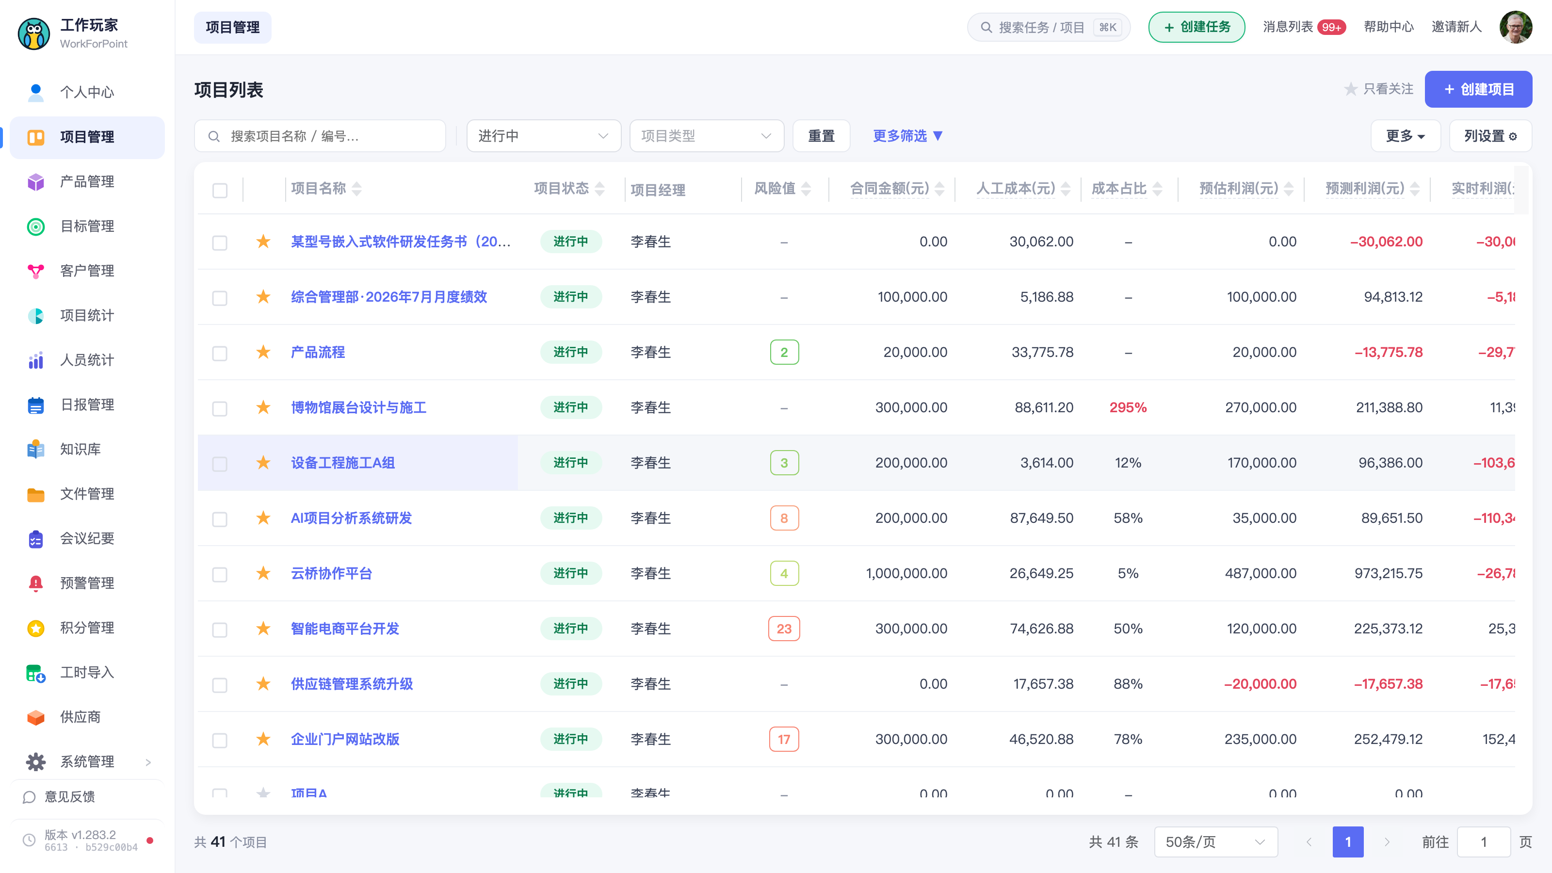Check the 供应链管理系统升级 row checkbox
This screenshot has width=1552, height=873.
220,684
